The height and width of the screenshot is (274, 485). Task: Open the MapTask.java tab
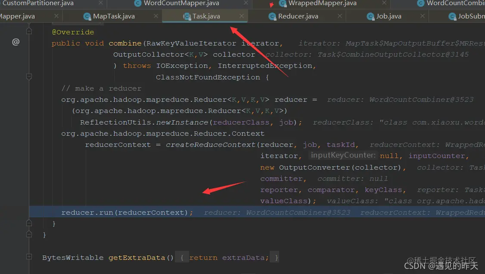point(114,16)
